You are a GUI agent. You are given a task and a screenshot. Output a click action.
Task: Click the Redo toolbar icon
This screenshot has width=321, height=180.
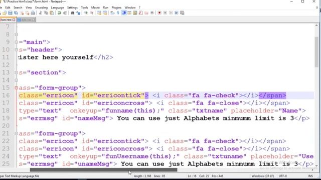[65, 13]
